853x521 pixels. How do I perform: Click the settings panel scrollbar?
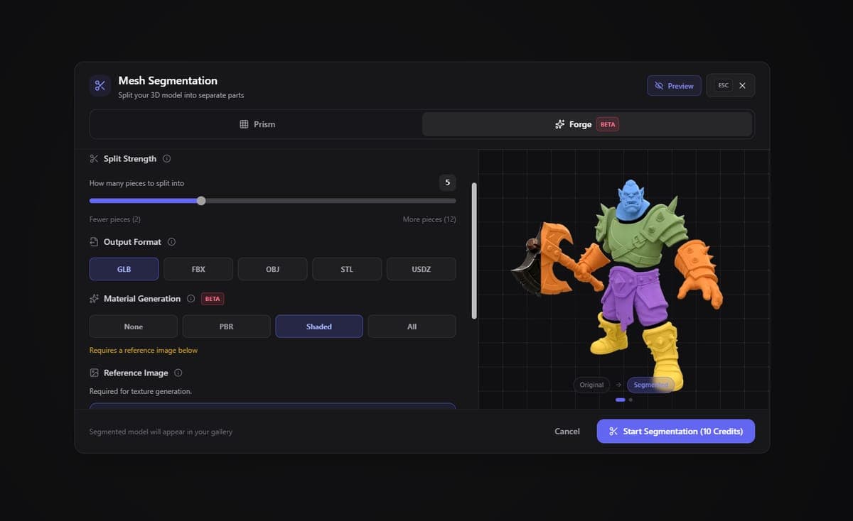coord(474,250)
